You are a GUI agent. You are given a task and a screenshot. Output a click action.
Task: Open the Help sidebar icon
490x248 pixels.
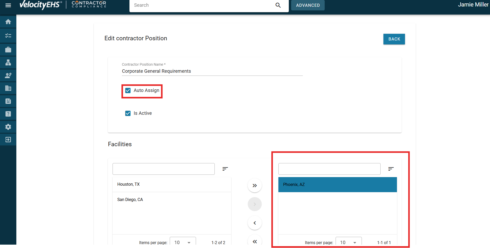8,114
